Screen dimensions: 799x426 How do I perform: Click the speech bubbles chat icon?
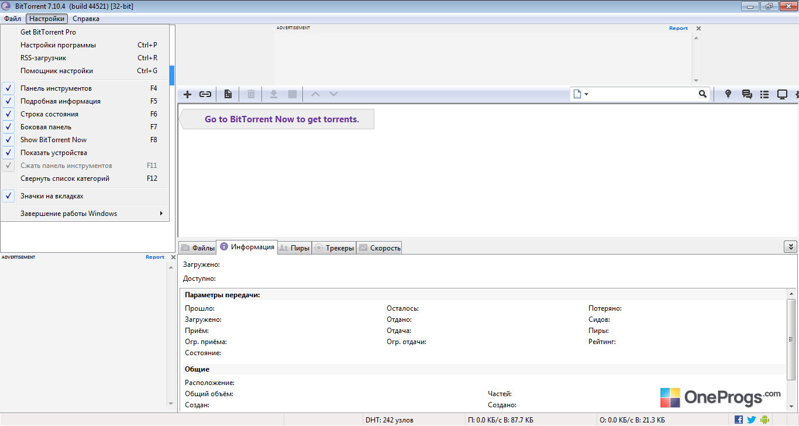point(747,94)
